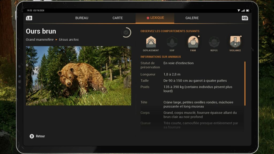Switch to the BUREAU tab
The width and height of the screenshot is (274, 154).
click(82, 18)
